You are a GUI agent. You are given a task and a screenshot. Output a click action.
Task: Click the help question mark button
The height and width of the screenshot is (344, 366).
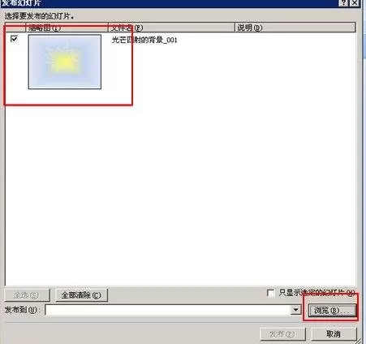343,2
